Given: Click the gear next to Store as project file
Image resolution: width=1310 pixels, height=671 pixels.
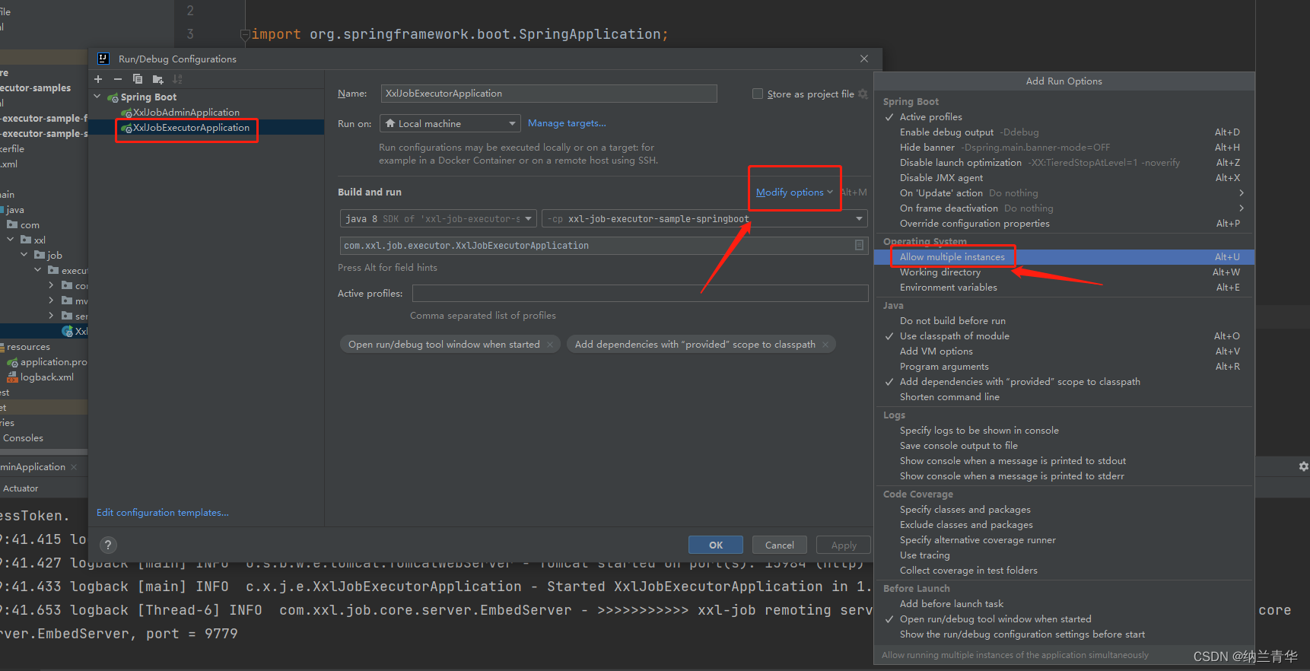Looking at the screenshot, I should click(x=863, y=94).
